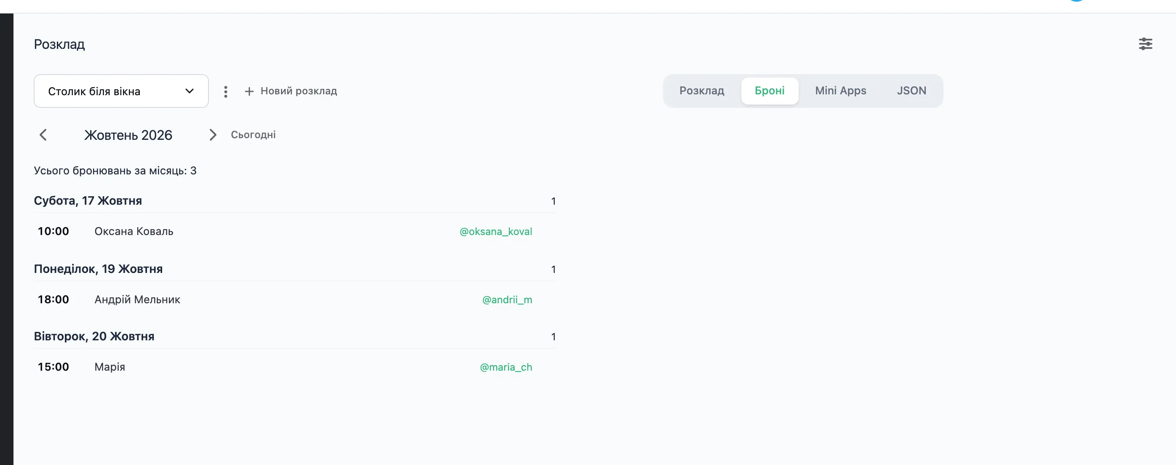The height and width of the screenshot is (465, 1176).
Task: Click the "Жовтень 2026" month label
Action: click(128, 135)
